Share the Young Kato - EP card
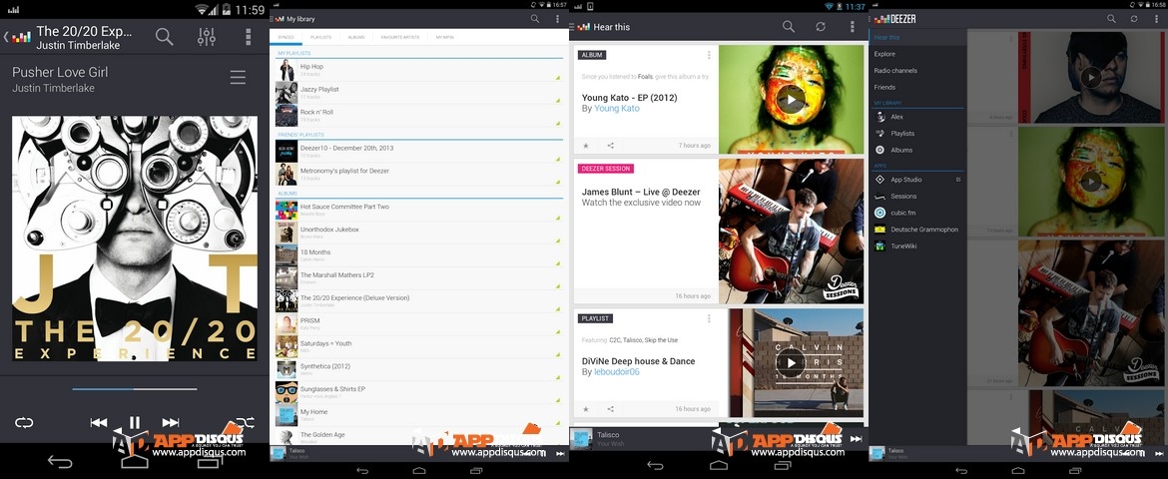The image size is (1168, 479). point(611,146)
